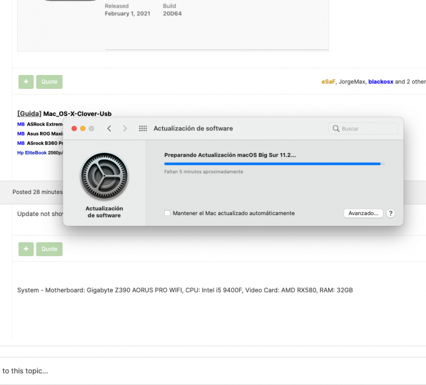Click the lower Quote button
Screen dimensions: 426x385
point(49,249)
